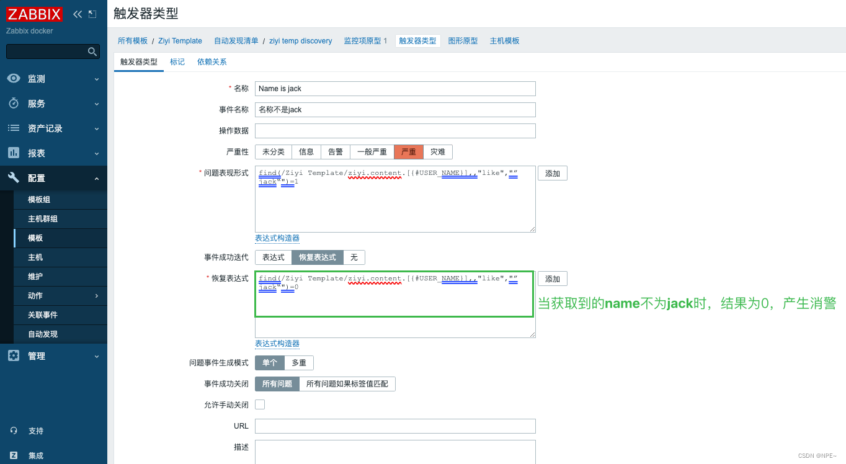
Task: Open 模板 in the sidebar
Action: (60, 238)
